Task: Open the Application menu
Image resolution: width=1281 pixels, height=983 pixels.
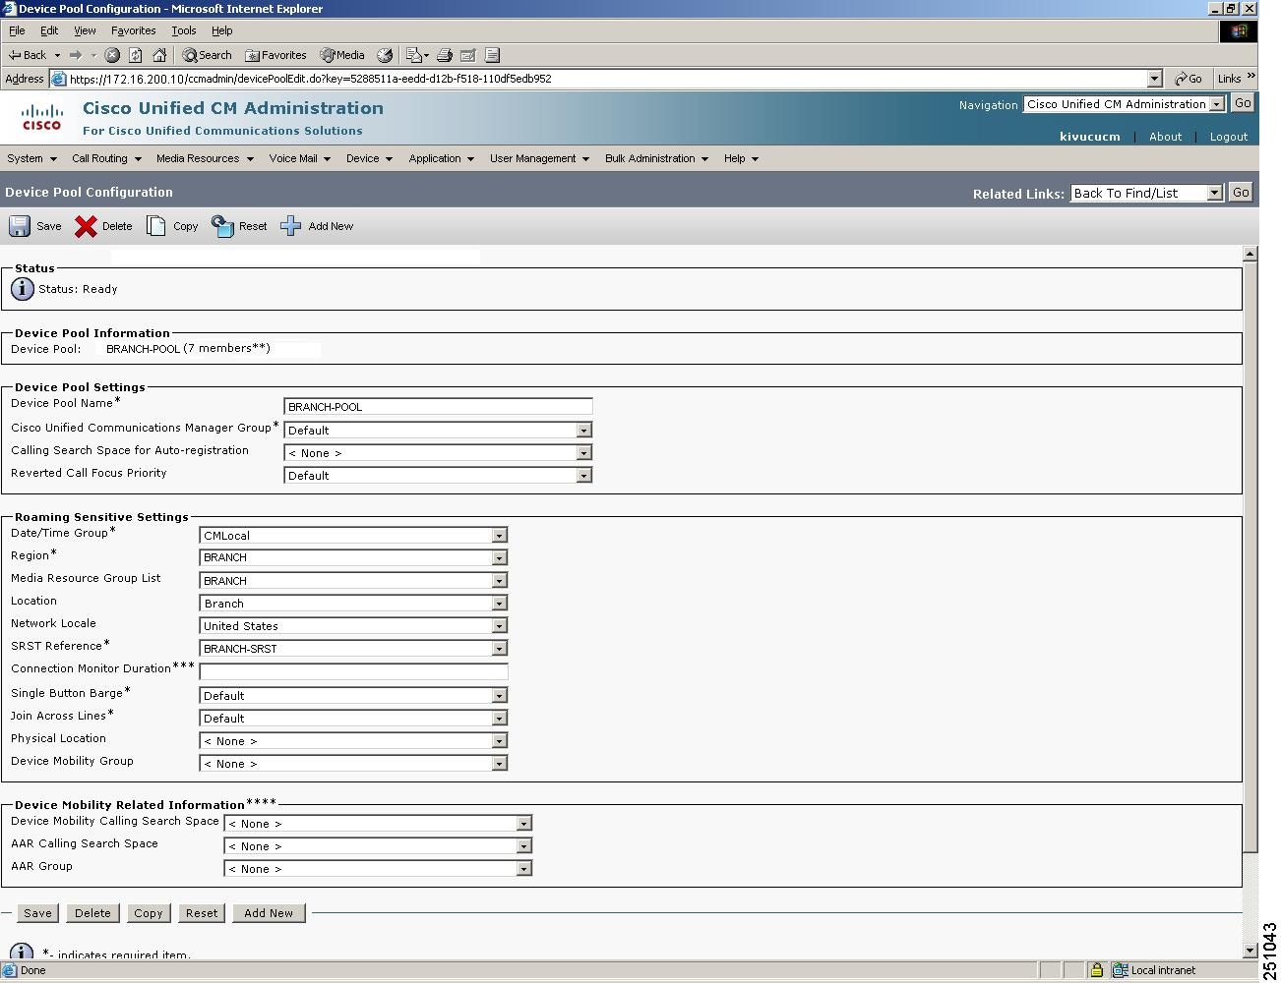Action: 441,158
